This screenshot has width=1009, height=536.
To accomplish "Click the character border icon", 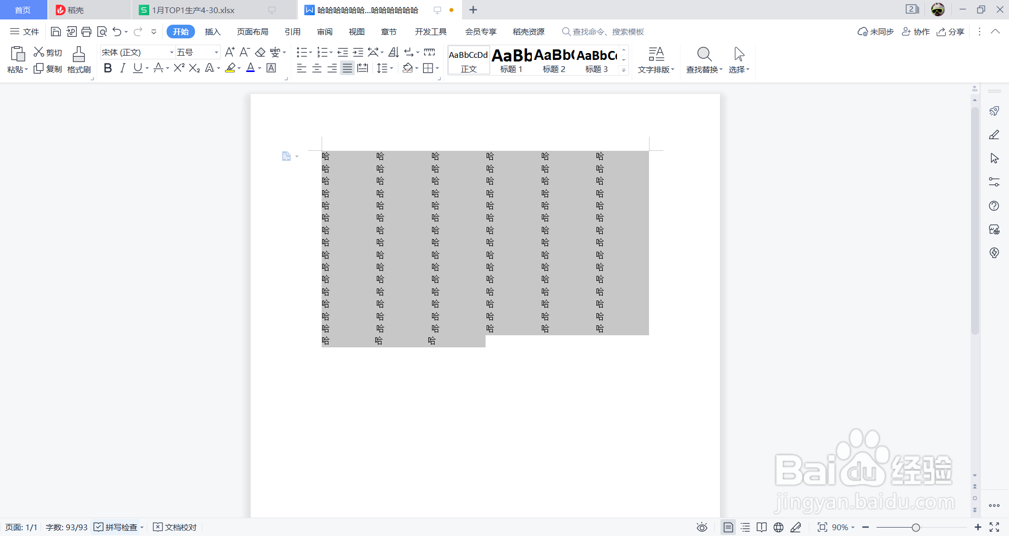I will click(x=271, y=68).
